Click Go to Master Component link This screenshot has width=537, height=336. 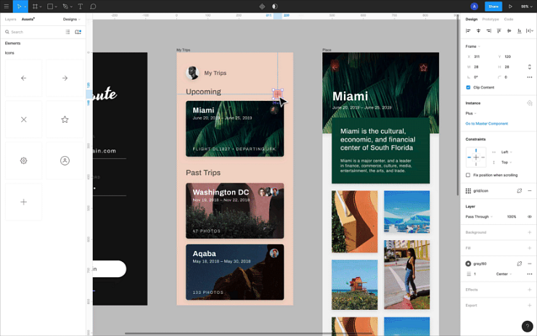pos(486,123)
